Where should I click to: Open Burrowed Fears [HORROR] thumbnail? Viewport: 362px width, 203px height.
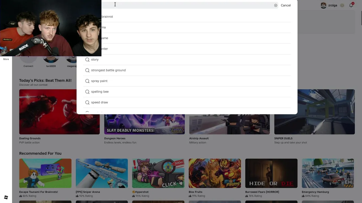click(x=271, y=173)
